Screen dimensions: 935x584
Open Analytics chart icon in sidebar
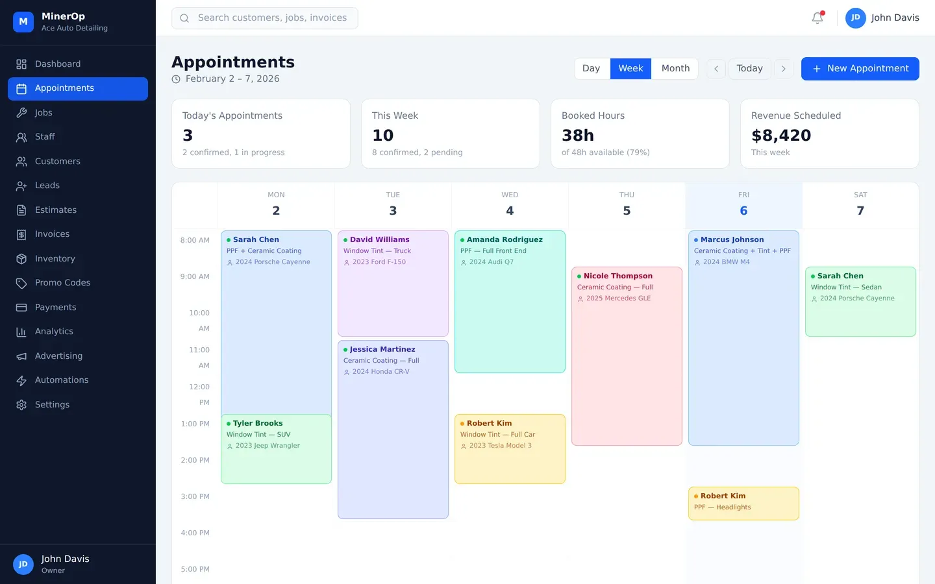(x=21, y=332)
